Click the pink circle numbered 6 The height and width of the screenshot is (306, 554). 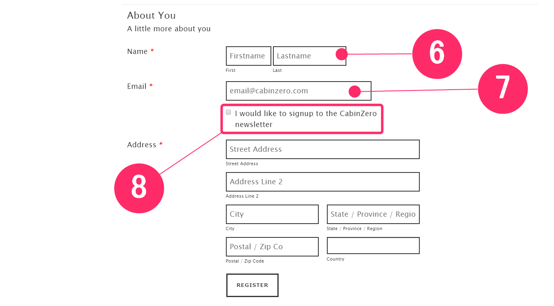click(x=437, y=54)
